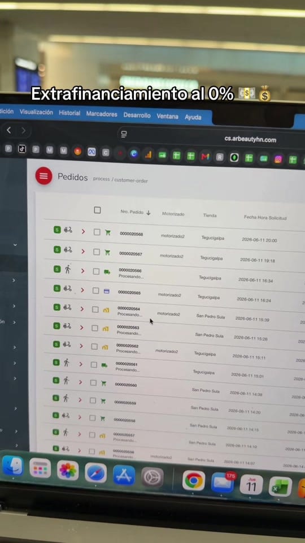Toggle the select-all checkbox in table header
This screenshot has height=543, width=305.
pos(98,210)
